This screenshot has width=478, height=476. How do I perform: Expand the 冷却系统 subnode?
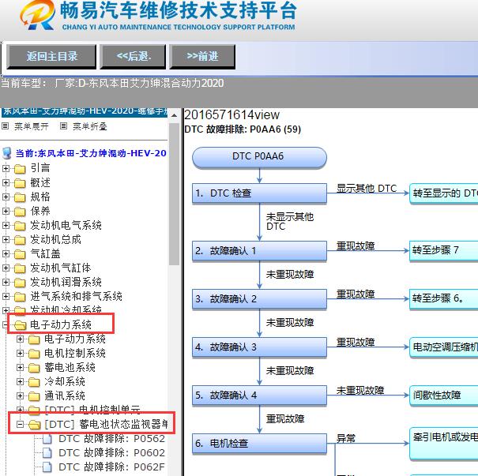[20, 381]
